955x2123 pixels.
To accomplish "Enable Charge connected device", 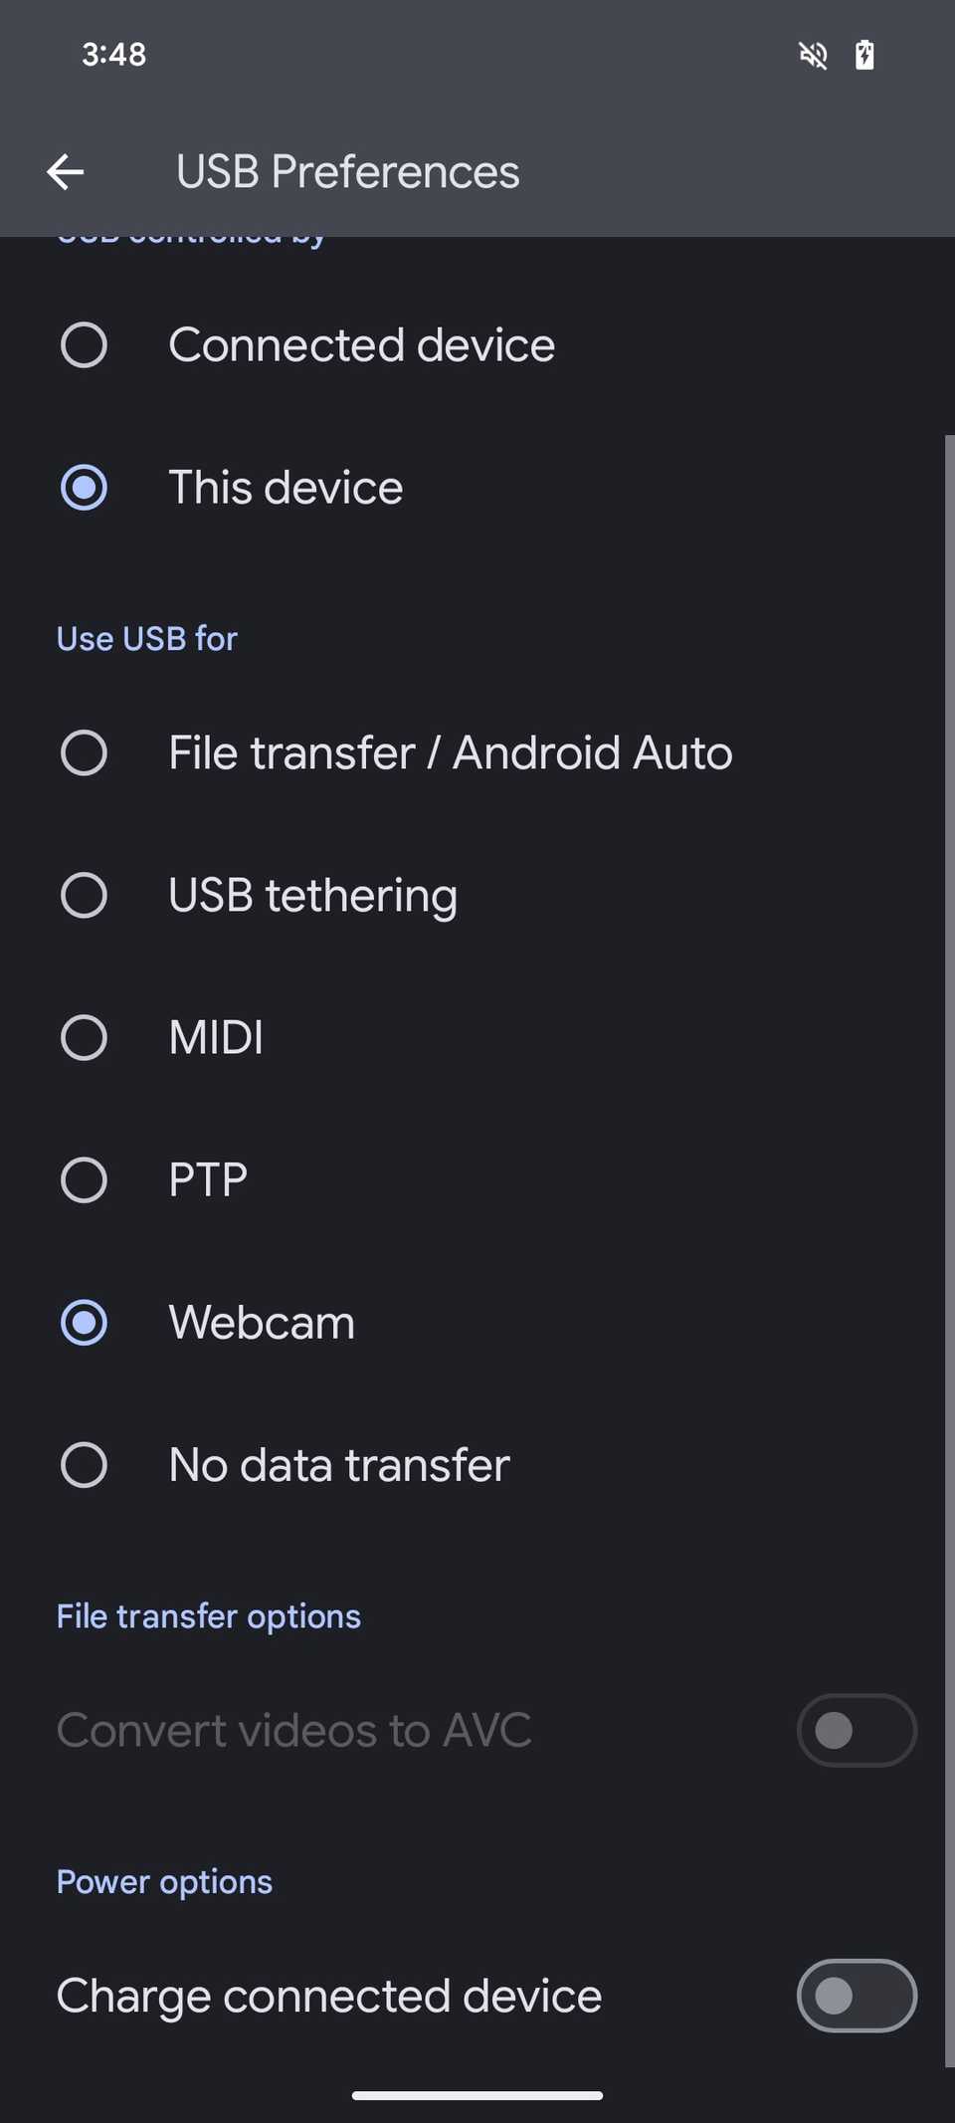I will [x=857, y=1997].
